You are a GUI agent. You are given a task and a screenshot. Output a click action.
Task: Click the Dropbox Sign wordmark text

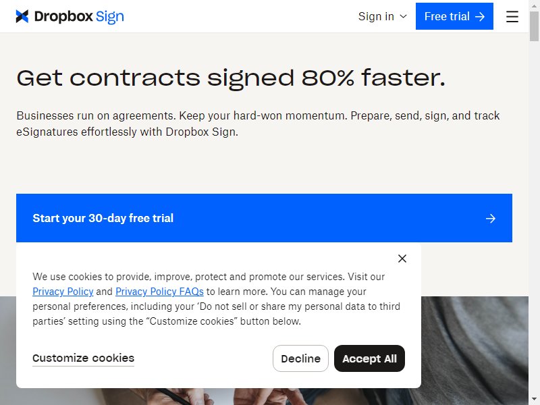coord(79,16)
